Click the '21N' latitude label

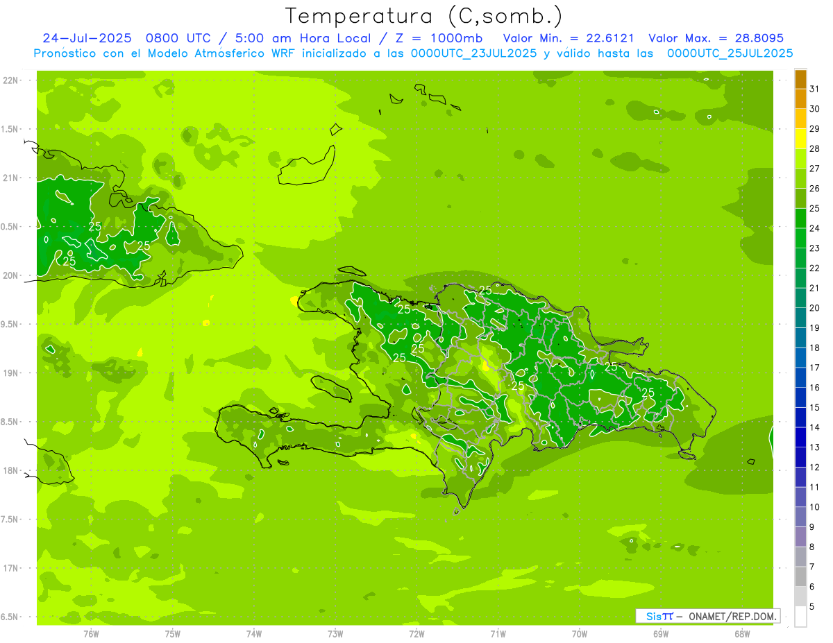(x=10, y=178)
